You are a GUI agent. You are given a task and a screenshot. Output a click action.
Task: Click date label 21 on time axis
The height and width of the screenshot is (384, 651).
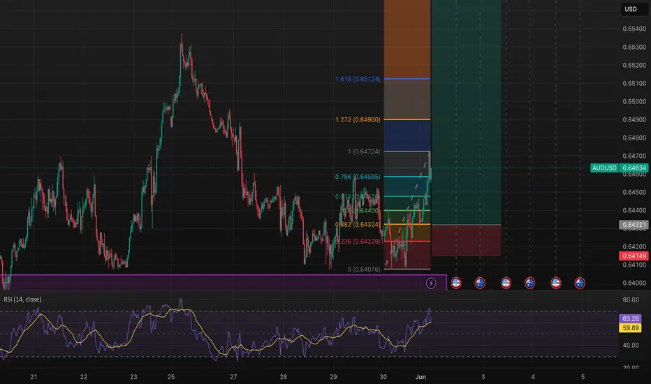click(x=34, y=377)
